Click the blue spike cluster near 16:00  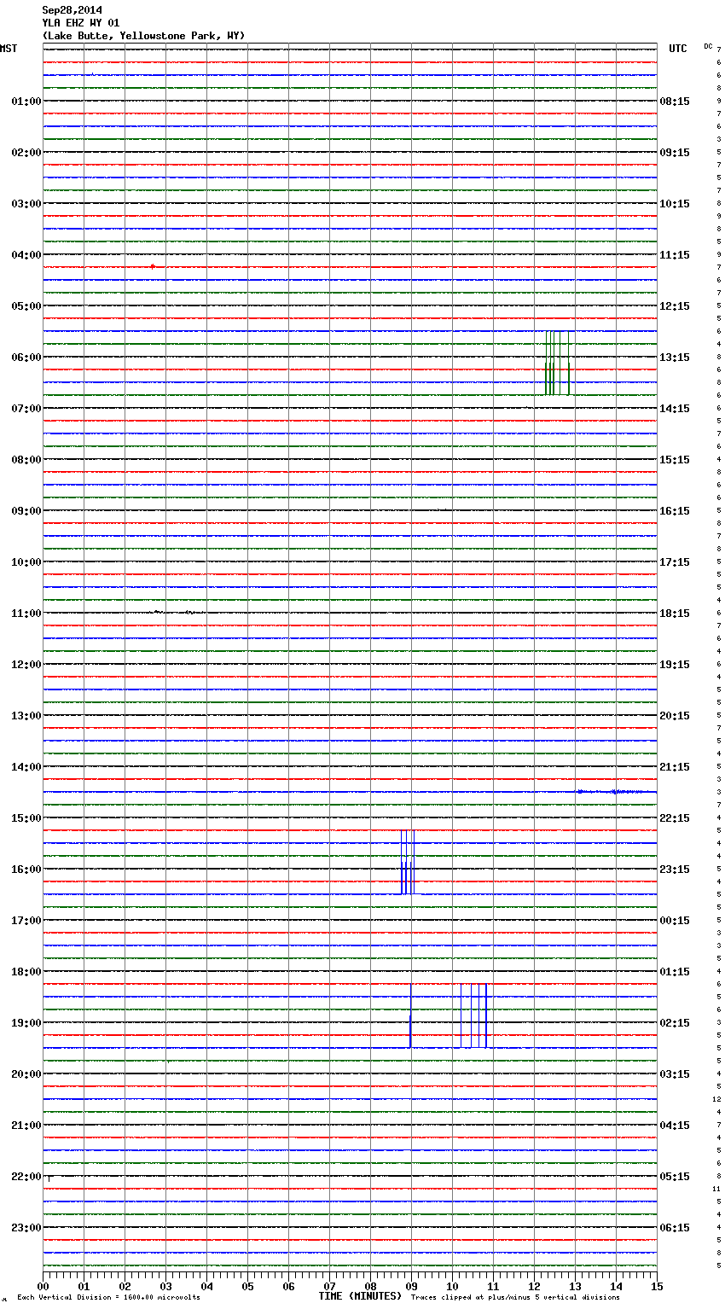point(408,862)
